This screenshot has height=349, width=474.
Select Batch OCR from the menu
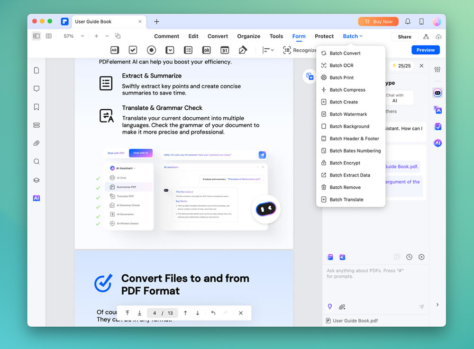tap(351, 65)
